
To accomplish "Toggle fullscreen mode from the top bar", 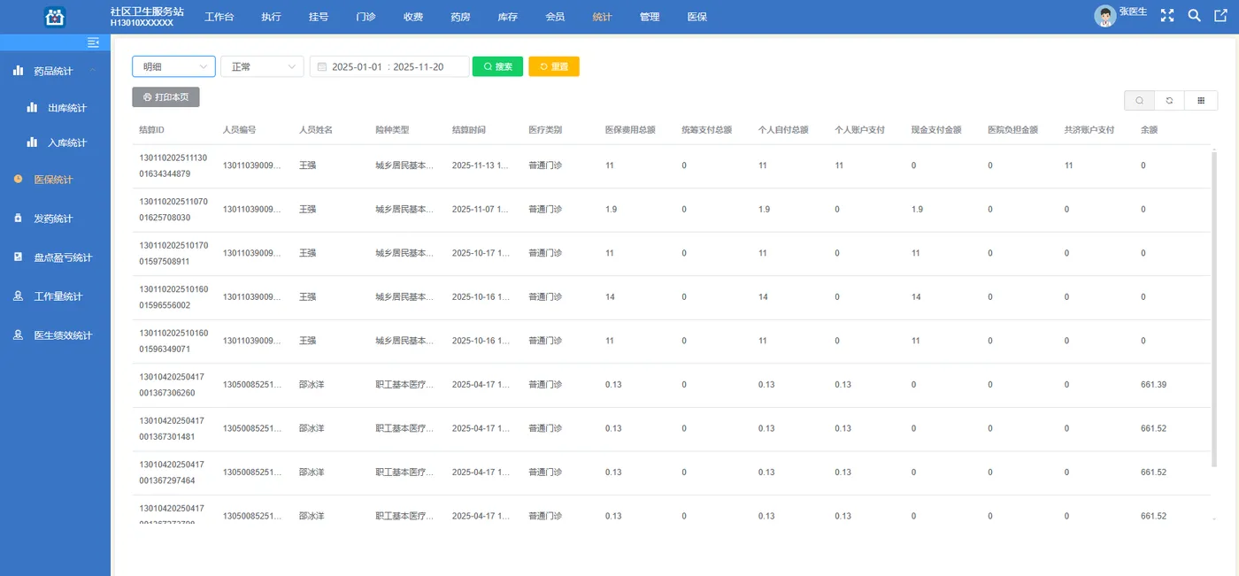I will tap(1167, 14).
